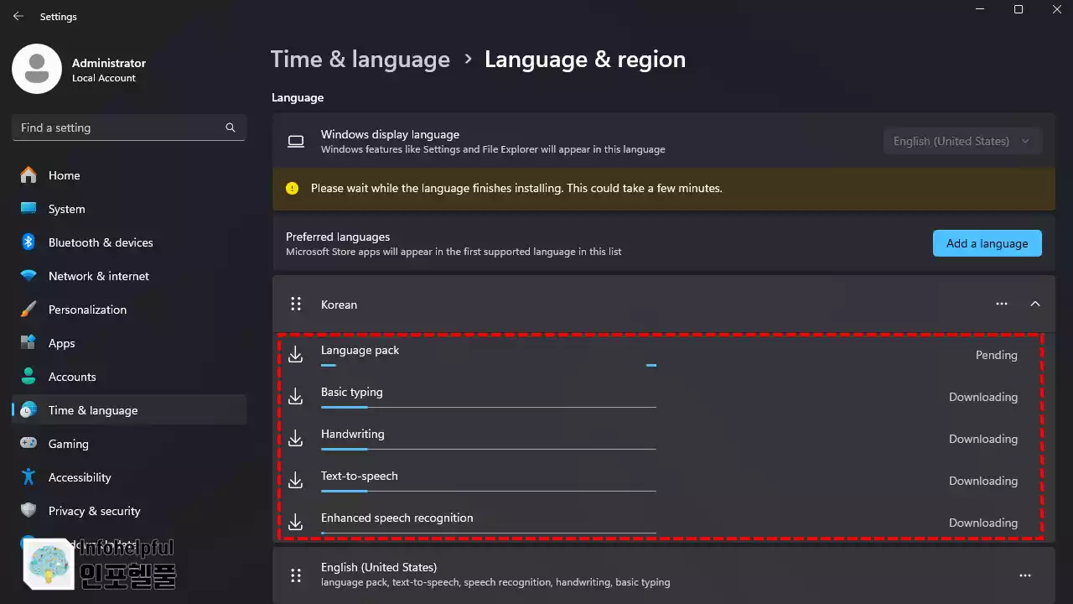Open Accessibility settings page
The height and width of the screenshot is (604, 1073).
pos(129,477)
